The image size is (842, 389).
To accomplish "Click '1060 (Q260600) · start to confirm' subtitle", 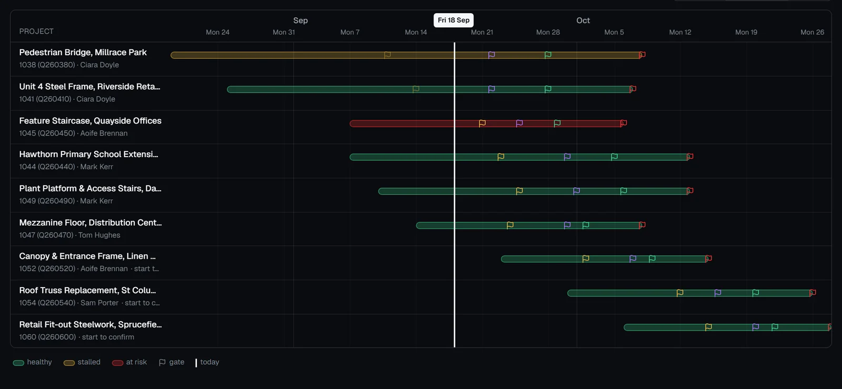I will click(77, 337).
